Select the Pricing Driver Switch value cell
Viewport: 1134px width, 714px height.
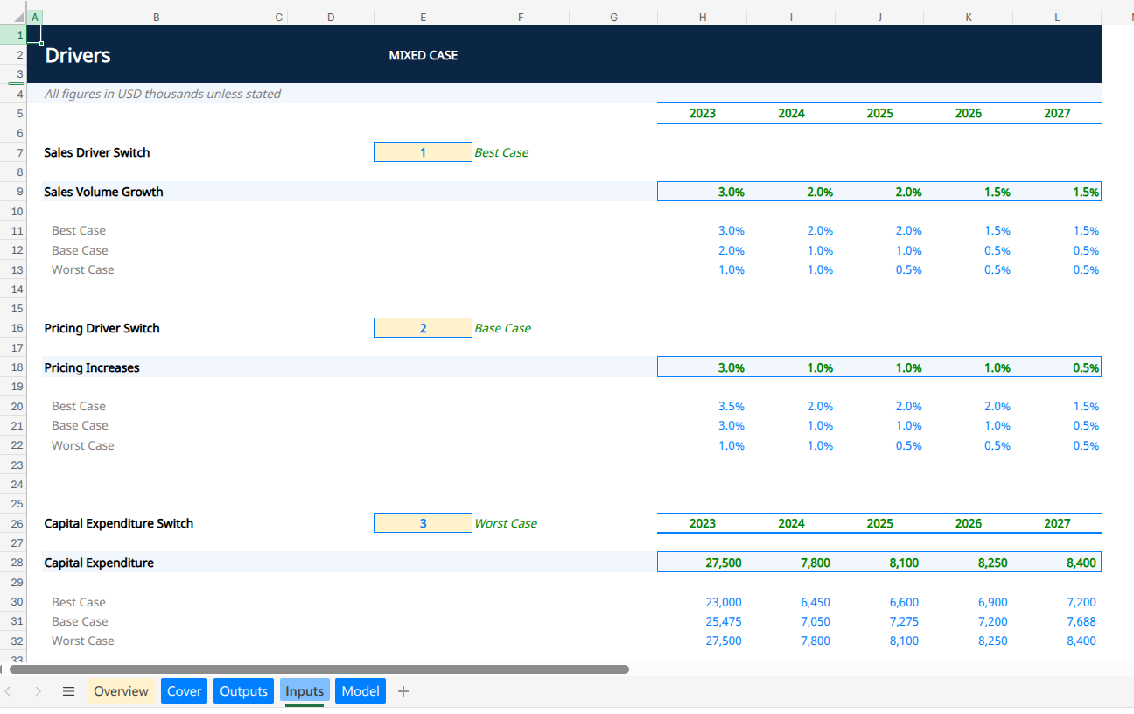423,328
